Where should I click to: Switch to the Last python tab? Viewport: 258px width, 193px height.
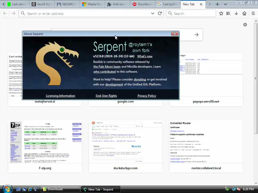click(x=168, y=4)
